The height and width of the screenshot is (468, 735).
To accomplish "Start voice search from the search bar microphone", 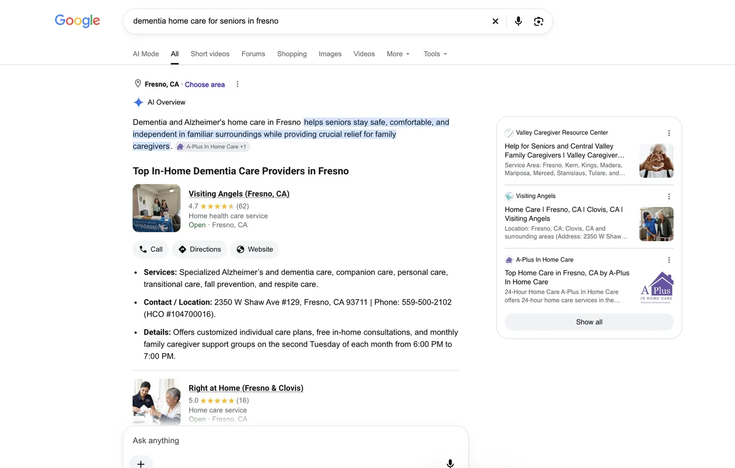I will click(x=518, y=22).
